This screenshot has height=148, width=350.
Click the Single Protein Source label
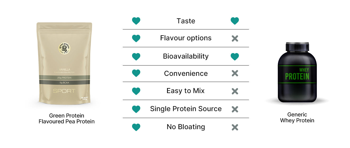tap(186, 109)
